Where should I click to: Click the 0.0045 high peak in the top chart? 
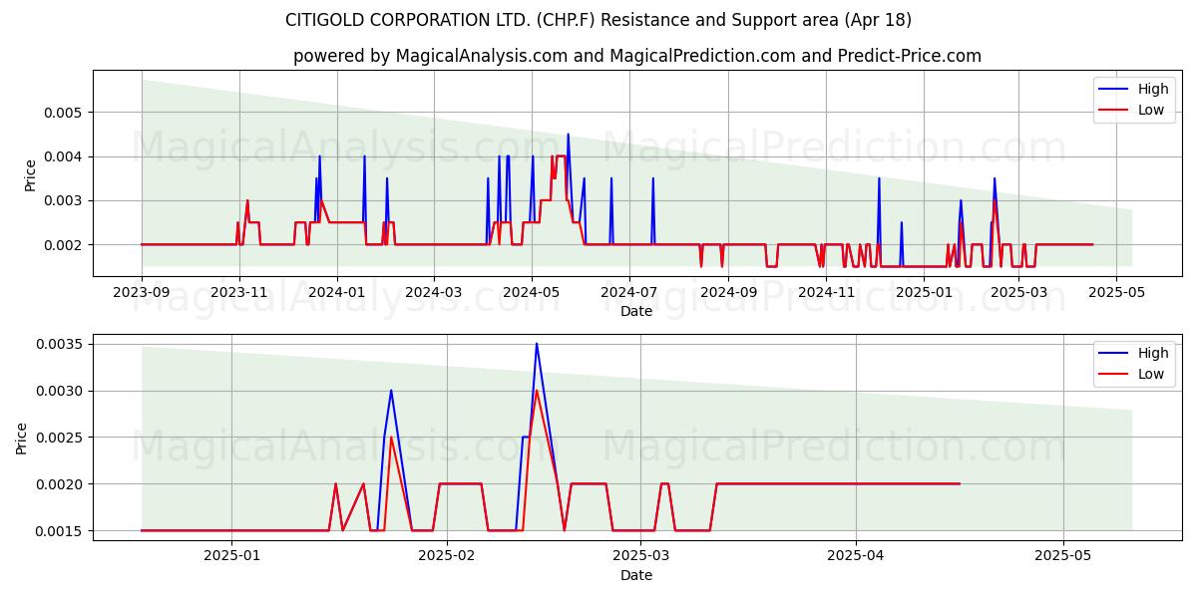pyautogui.click(x=568, y=135)
